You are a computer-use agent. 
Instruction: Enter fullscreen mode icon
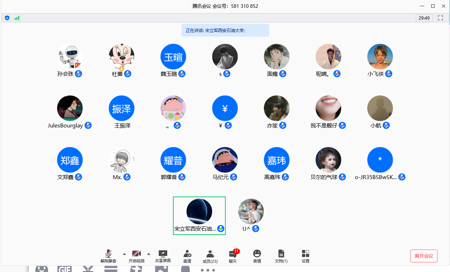[440, 18]
